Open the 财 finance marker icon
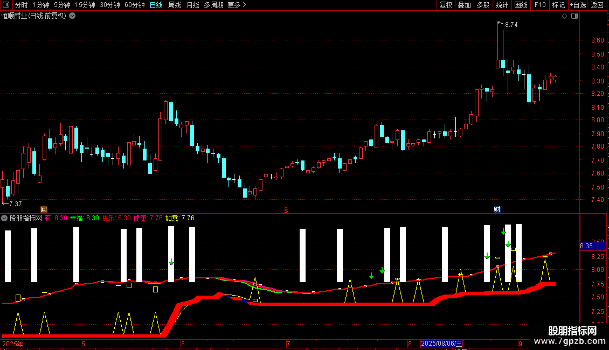Viewport: 609px width, 350px height. click(x=497, y=209)
